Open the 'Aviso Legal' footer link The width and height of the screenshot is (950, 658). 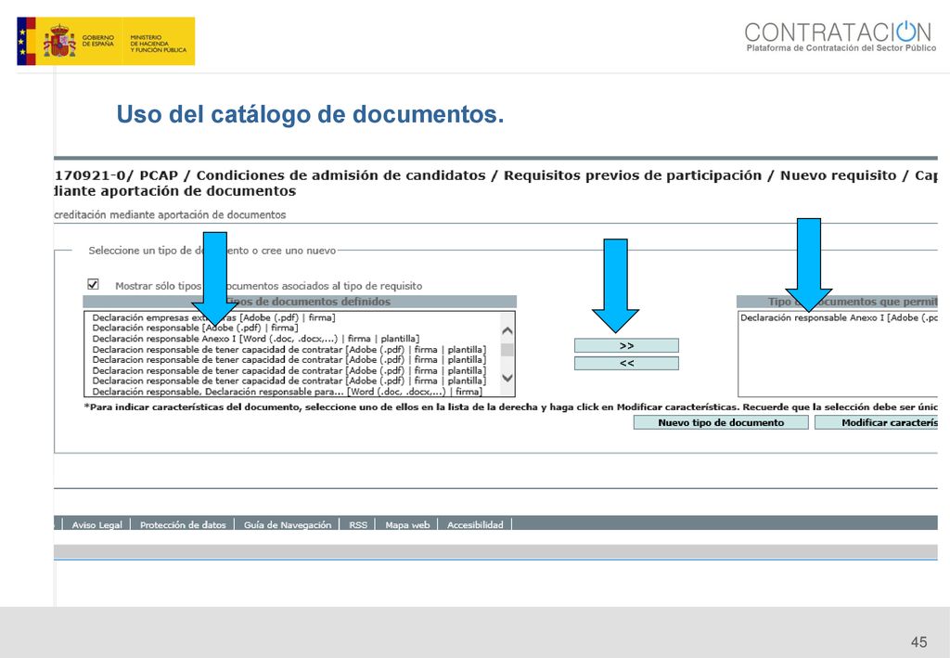point(96,524)
